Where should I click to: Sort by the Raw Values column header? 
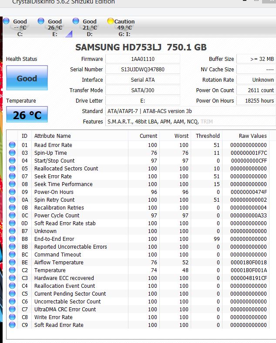[252, 136]
